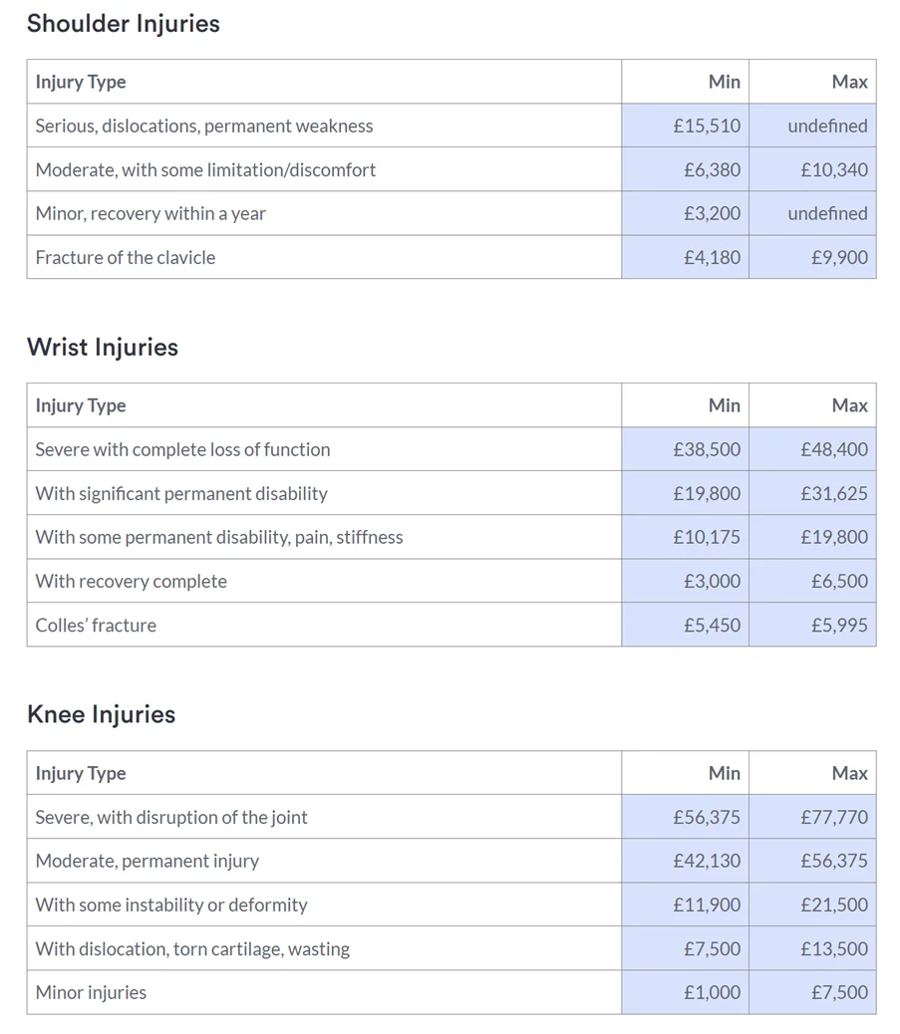Screen dimensions: 900x1034
Task: Click the £9,900 max cell
Action: (x=839, y=258)
